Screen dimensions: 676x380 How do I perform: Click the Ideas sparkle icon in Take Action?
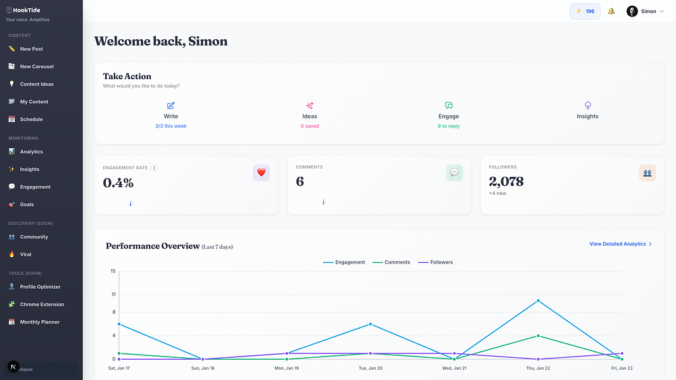tap(310, 106)
